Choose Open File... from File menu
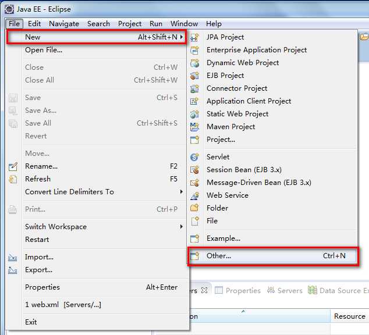The width and height of the screenshot is (369, 335). point(97,50)
